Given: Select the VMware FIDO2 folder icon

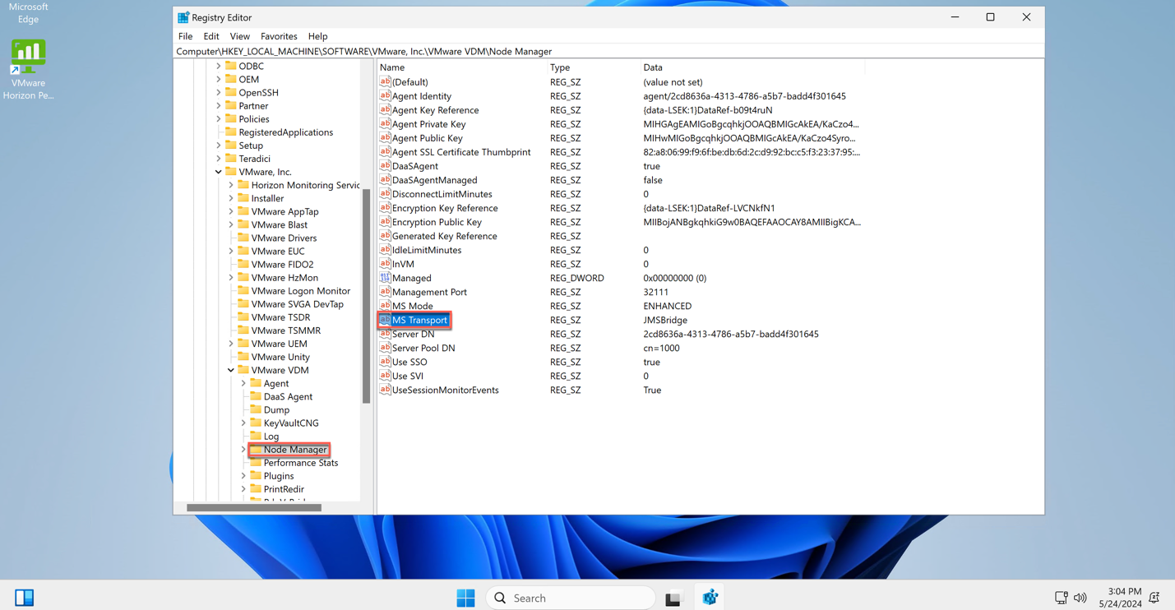Looking at the screenshot, I should point(243,265).
